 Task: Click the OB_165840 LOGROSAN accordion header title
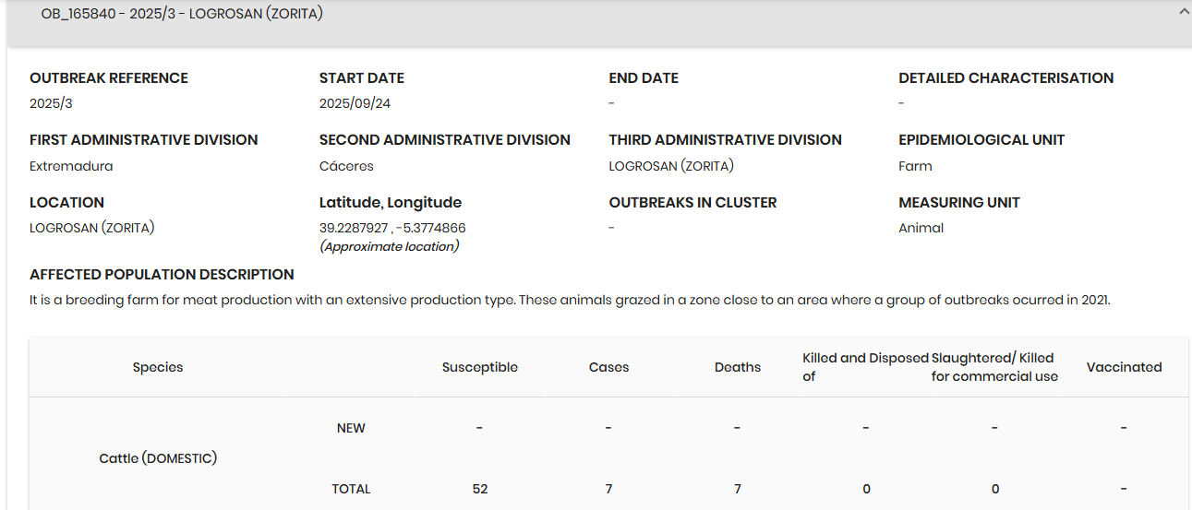pyautogui.click(x=182, y=14)
